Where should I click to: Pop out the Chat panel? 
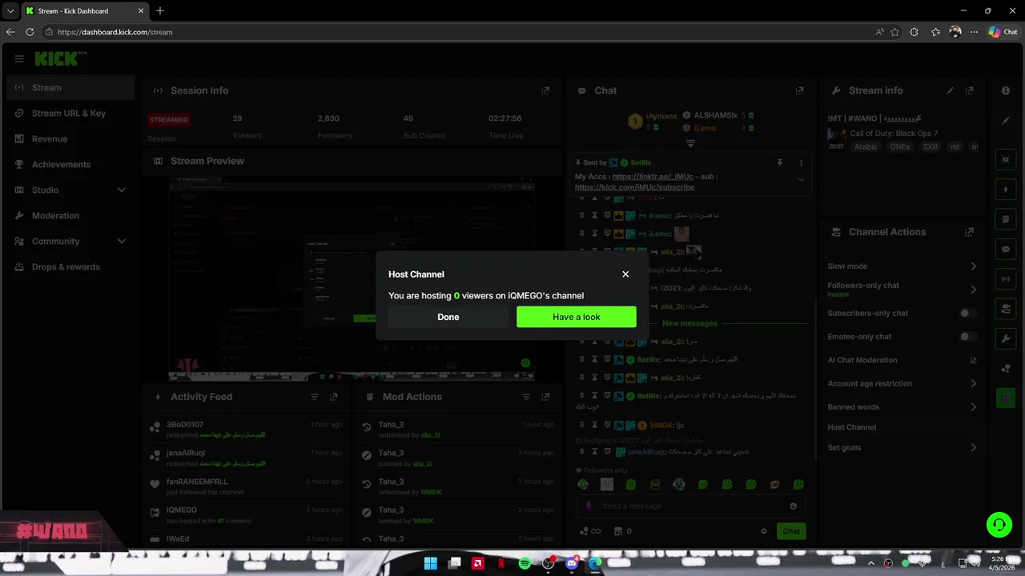[799, 91]
